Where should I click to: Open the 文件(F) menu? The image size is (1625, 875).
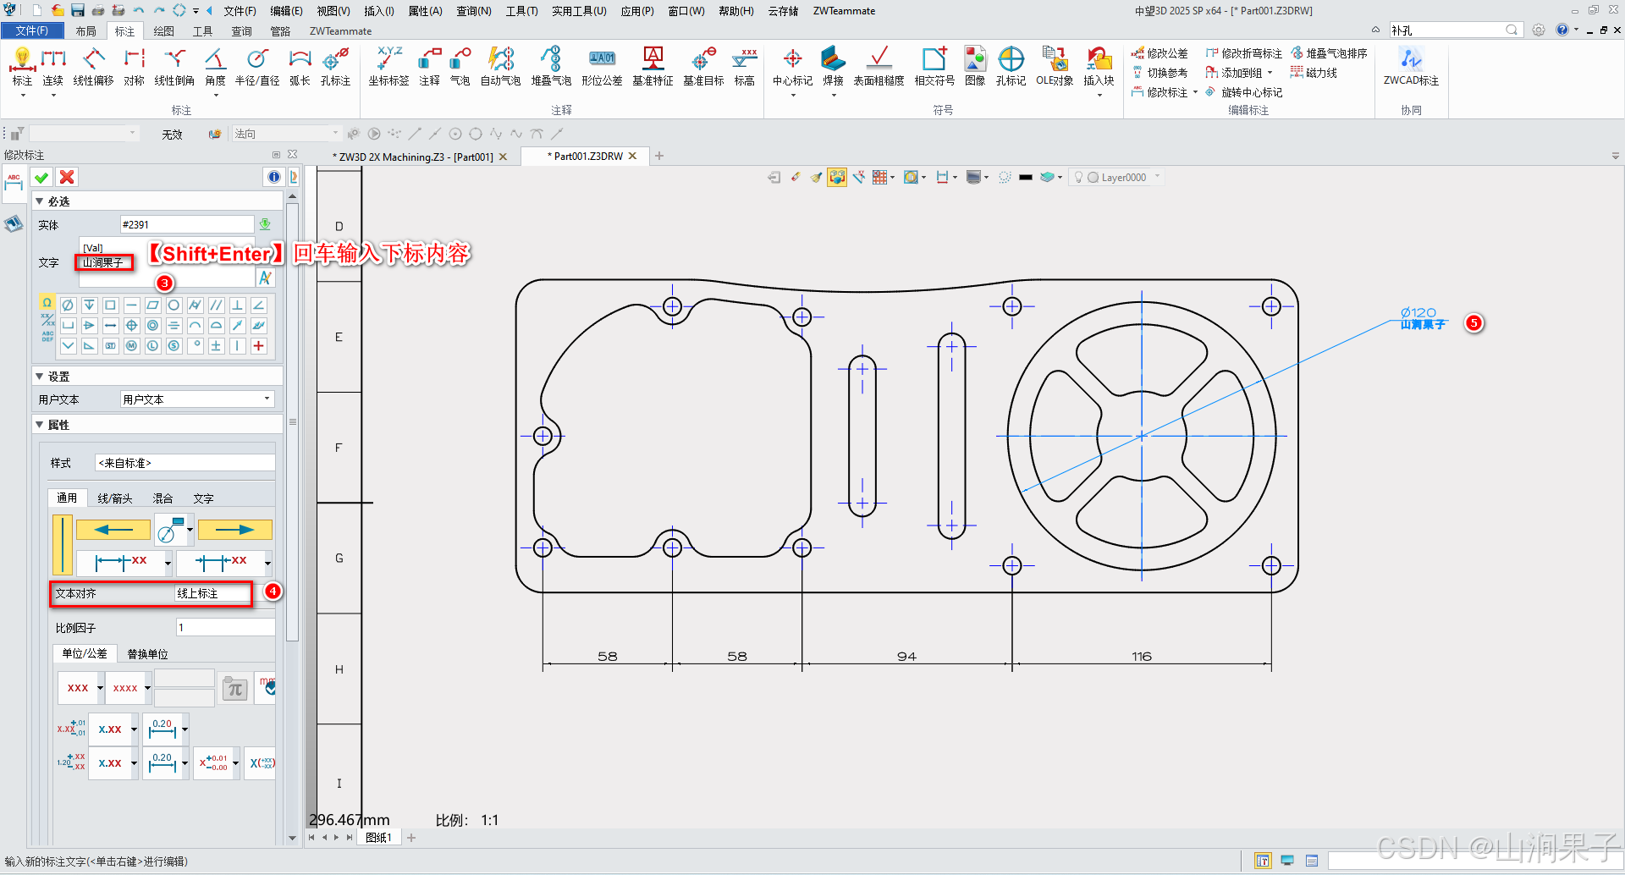[240, 11]
